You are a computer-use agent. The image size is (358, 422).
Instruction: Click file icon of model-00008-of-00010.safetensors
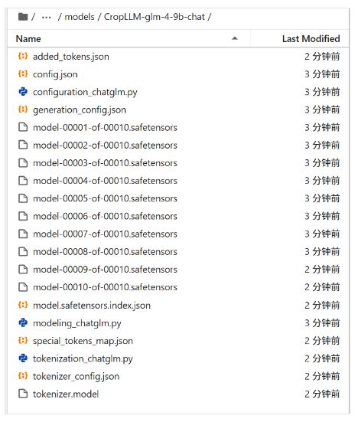point(23,251)
